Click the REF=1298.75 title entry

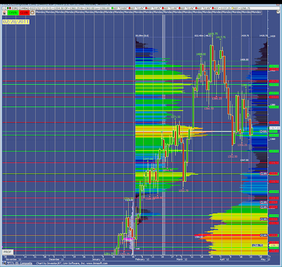pos(241,8)
